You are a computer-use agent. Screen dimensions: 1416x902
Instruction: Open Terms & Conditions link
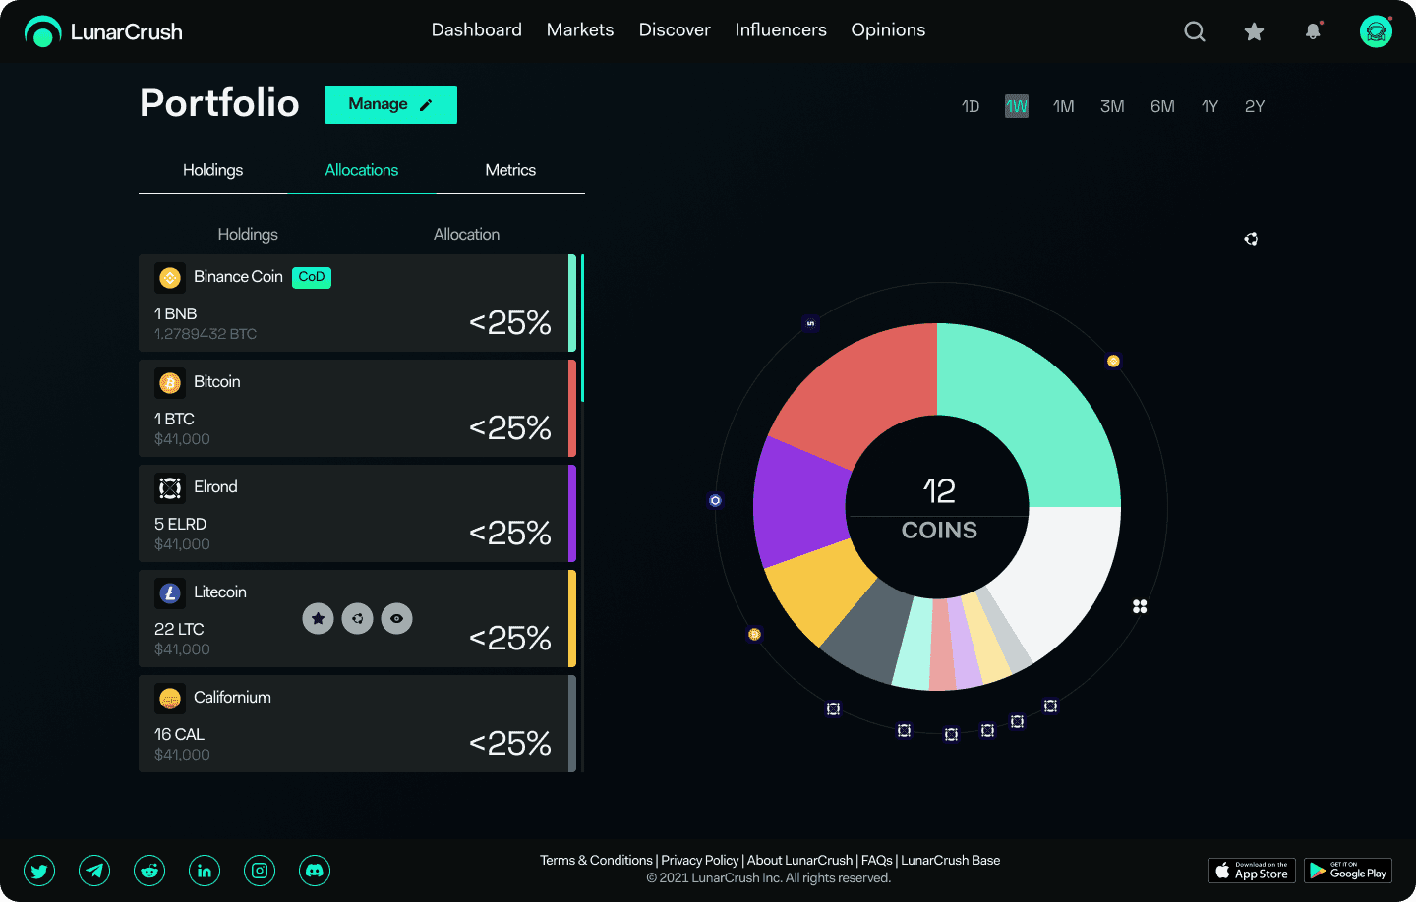(x=596, y=860)
